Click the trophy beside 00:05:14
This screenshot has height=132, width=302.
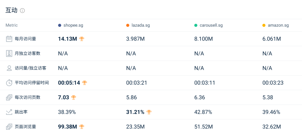(85, 83)
